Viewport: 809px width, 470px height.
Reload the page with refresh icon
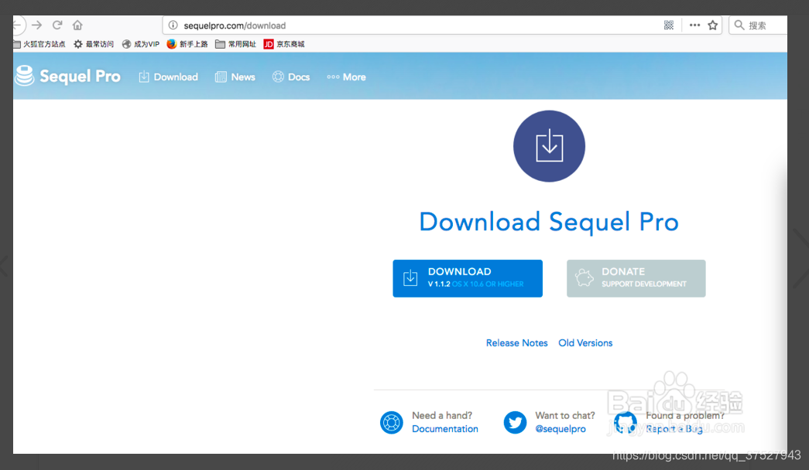point(57,25)
